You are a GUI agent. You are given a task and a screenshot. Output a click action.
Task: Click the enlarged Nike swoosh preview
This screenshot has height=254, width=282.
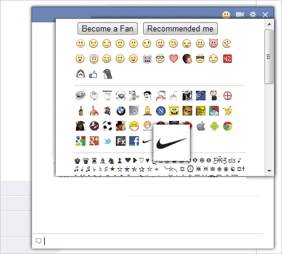click(172, 143)
